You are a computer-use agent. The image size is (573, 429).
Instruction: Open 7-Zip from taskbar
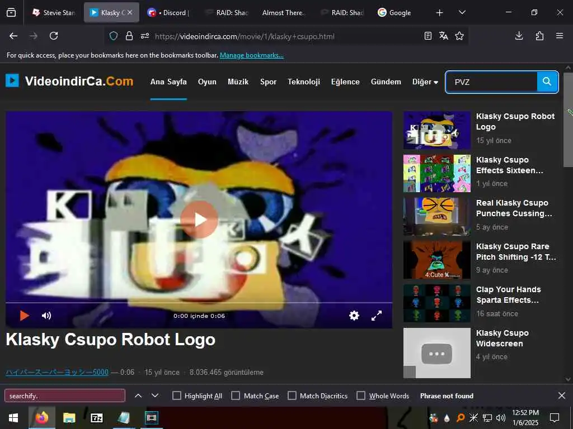[96, 418]
